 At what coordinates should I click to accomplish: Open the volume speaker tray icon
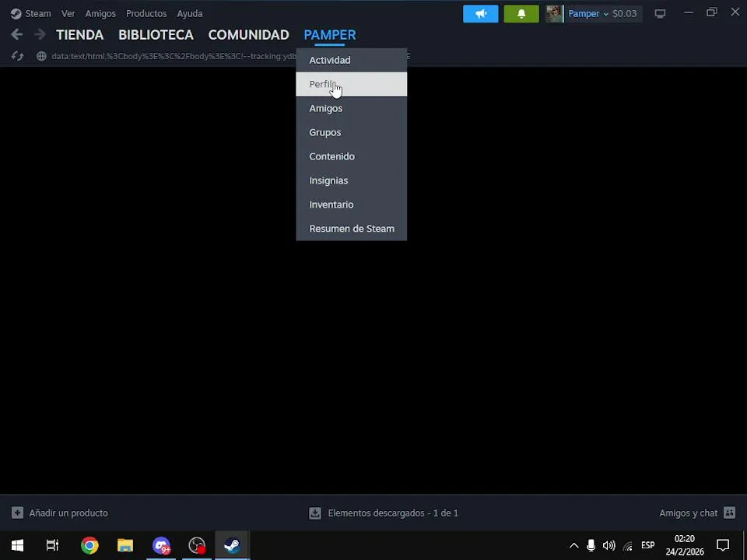point(608,546)
